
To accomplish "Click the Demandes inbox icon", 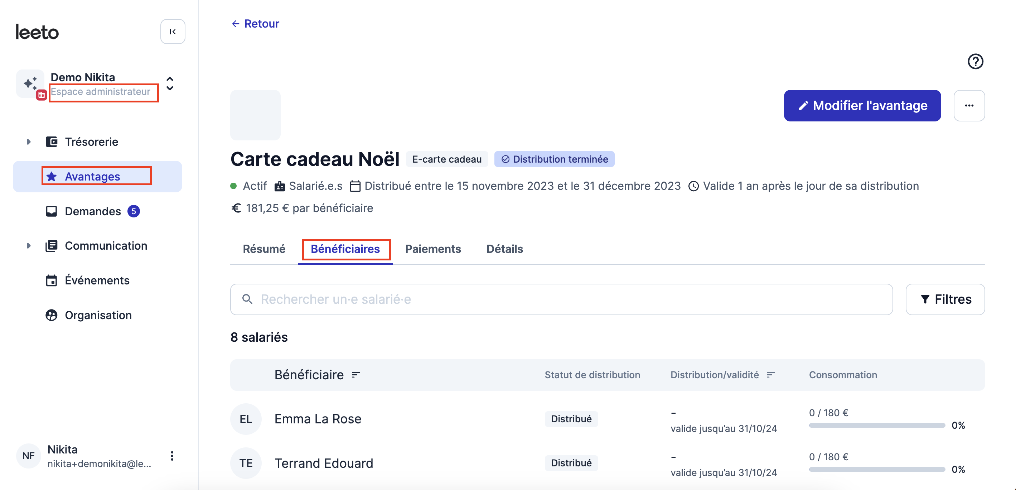I will (x=52, y=211).
